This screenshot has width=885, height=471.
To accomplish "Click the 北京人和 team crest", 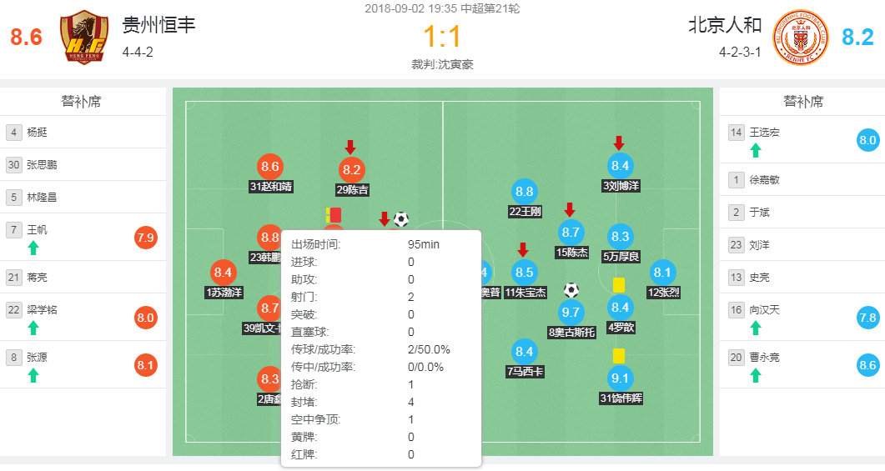I will pyautogui.click(x=800, y=38).
